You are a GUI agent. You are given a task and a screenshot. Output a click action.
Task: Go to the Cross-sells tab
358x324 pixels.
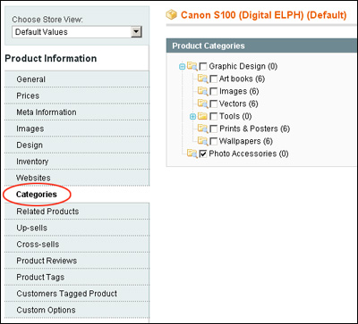pyautogui.click(x=77, y=244)
